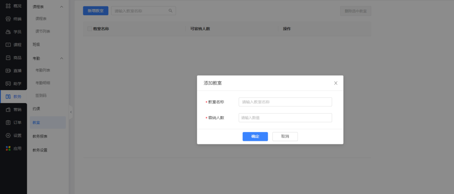
Task: Click the 应用 apps grid icon
Action: pyautogui.click(x=8, y=148)
